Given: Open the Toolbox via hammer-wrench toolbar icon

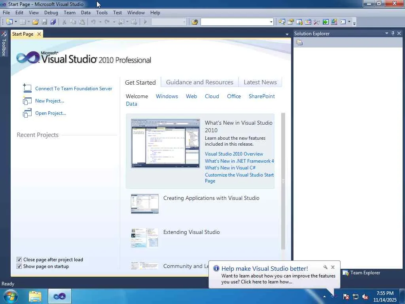Looking at the screenshot, I should 317,22.
